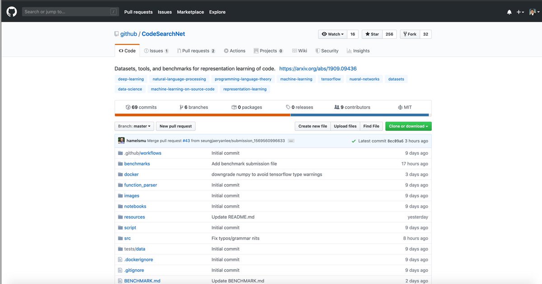Go to Marketplace in top navigation
The height and width of the screenshot is (284, 542).
[191, 12]
